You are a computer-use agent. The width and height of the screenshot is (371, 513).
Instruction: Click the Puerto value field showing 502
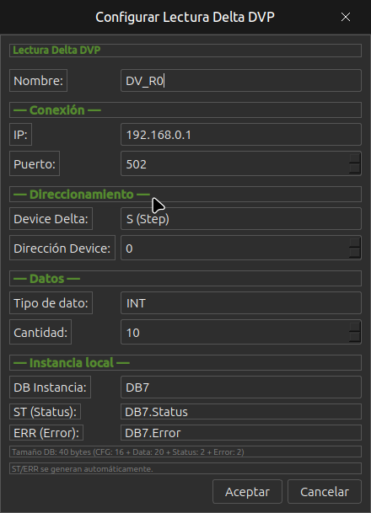(234, 163)
